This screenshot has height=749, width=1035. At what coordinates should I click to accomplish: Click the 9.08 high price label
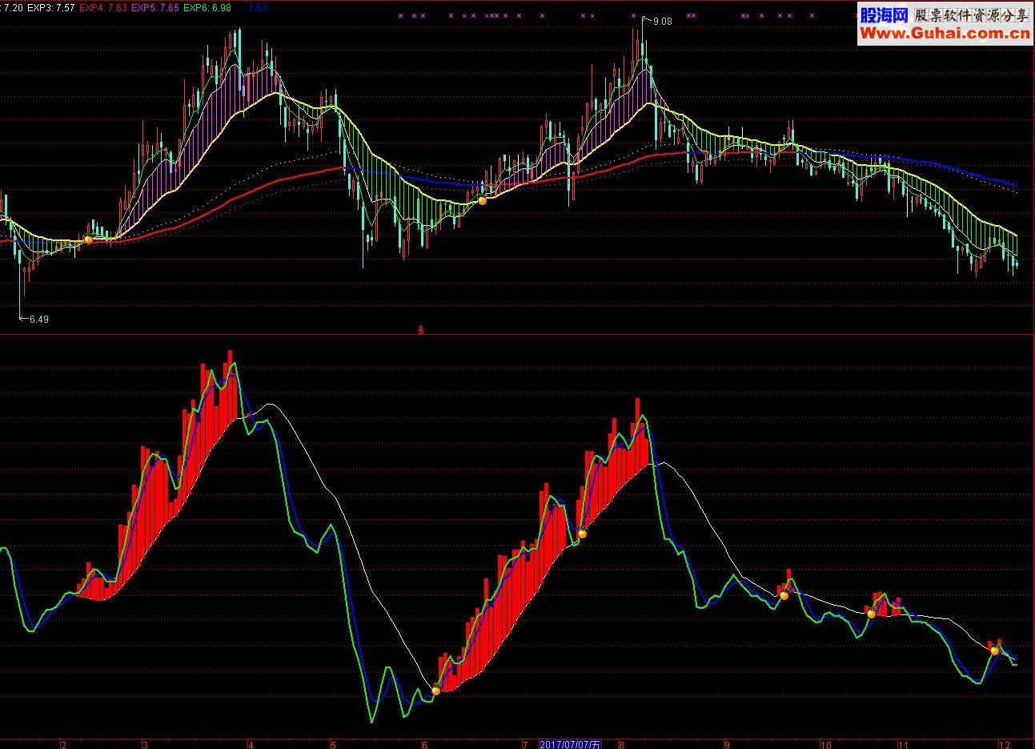(663, 22)
